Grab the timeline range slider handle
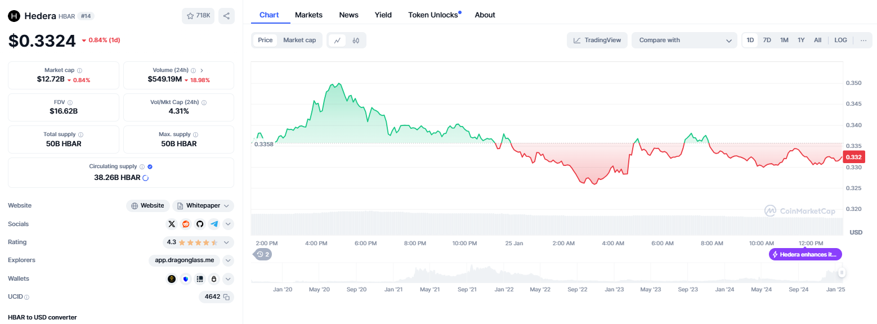The width and height of the screenshot is (877, 324). (842, 273)
